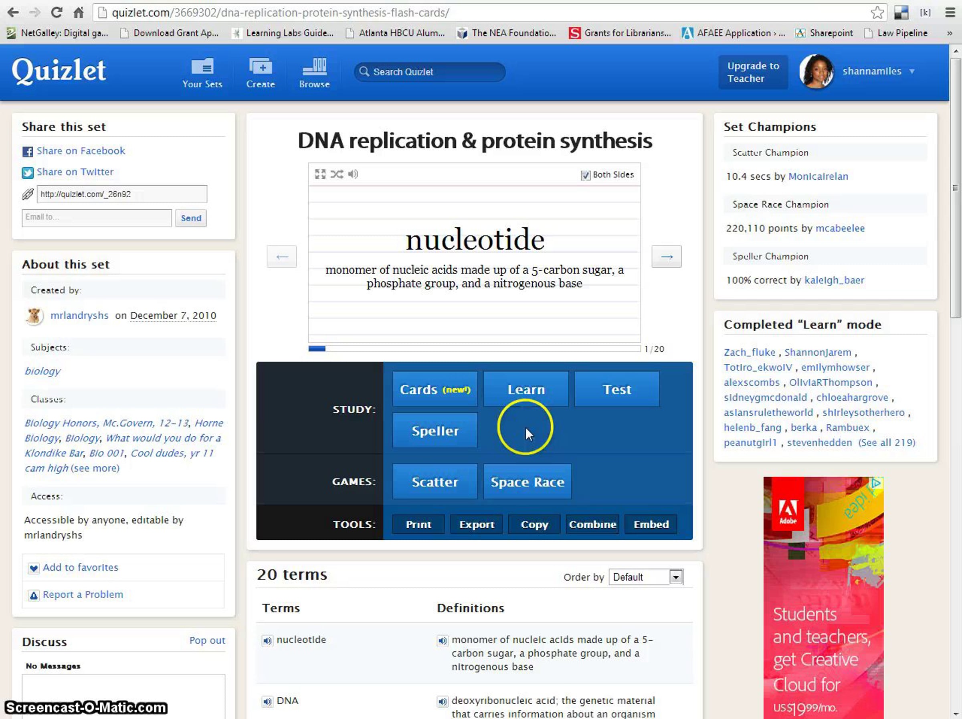
Task: Expand the shannamiles account dropdown arrow
Action: point(911,71)
